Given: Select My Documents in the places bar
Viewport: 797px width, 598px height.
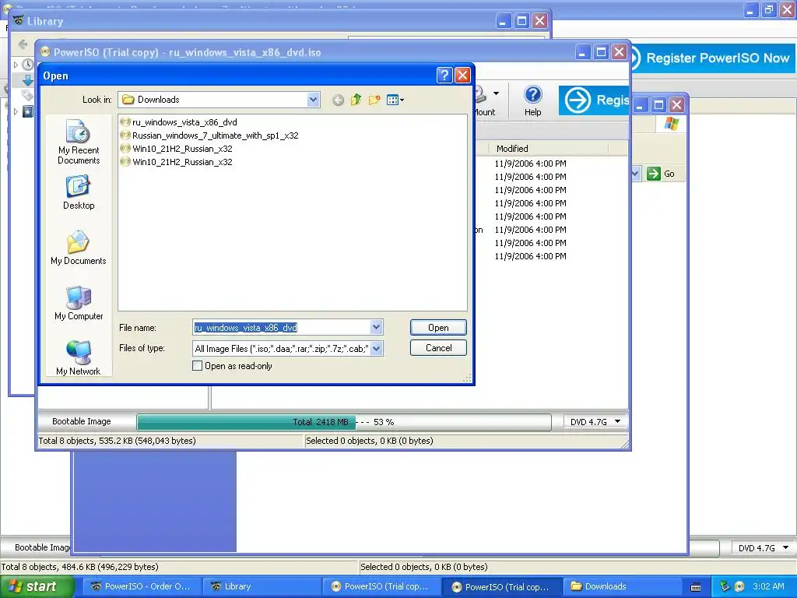Looking at the screenshot, I should tap(79, 248).
